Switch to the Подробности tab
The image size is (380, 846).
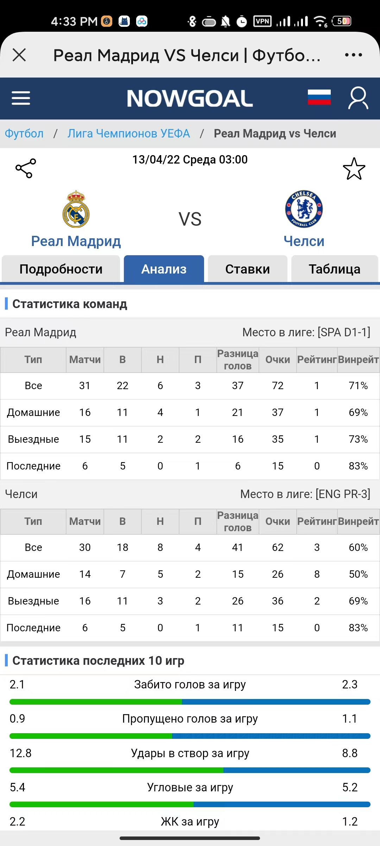tap(61, 269)
